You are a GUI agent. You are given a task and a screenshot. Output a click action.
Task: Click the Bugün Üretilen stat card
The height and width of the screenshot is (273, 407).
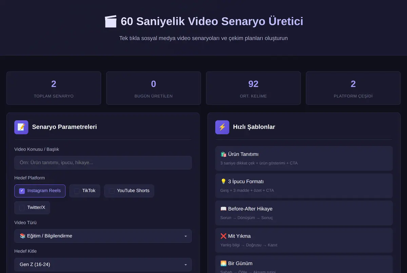pyautogui.click(x=154, y=88)
